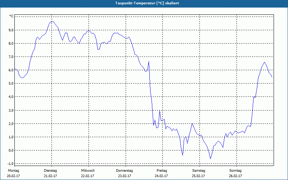Click the date 25.02.17
The height and width of the screenshot is (180, 288).
(198, 176)
